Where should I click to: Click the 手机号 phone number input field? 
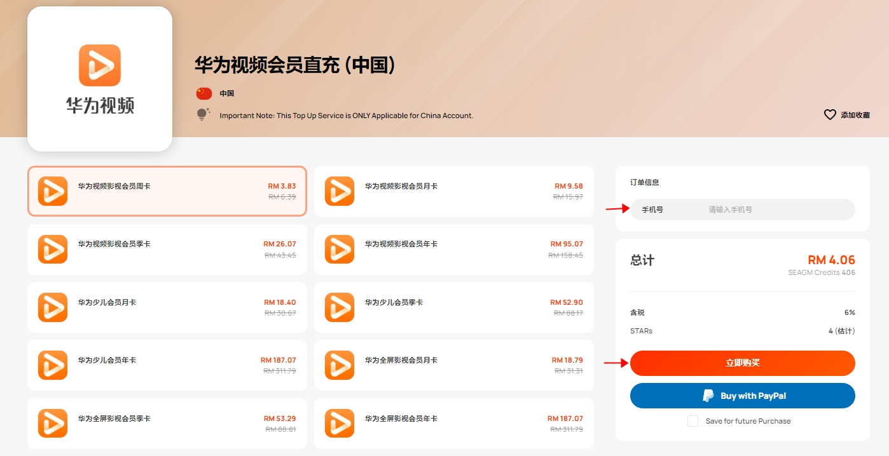tap(743, 210)
